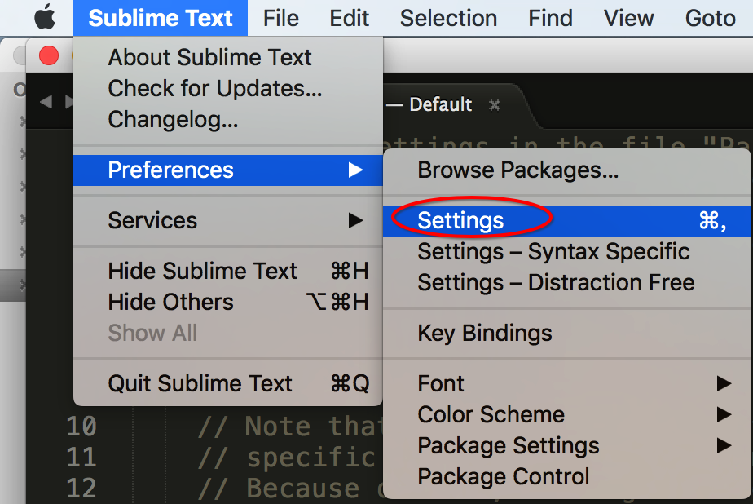The image size is (753, 504).
Task: Open Key Bindings preferences
Action: [x=485, y=333]
